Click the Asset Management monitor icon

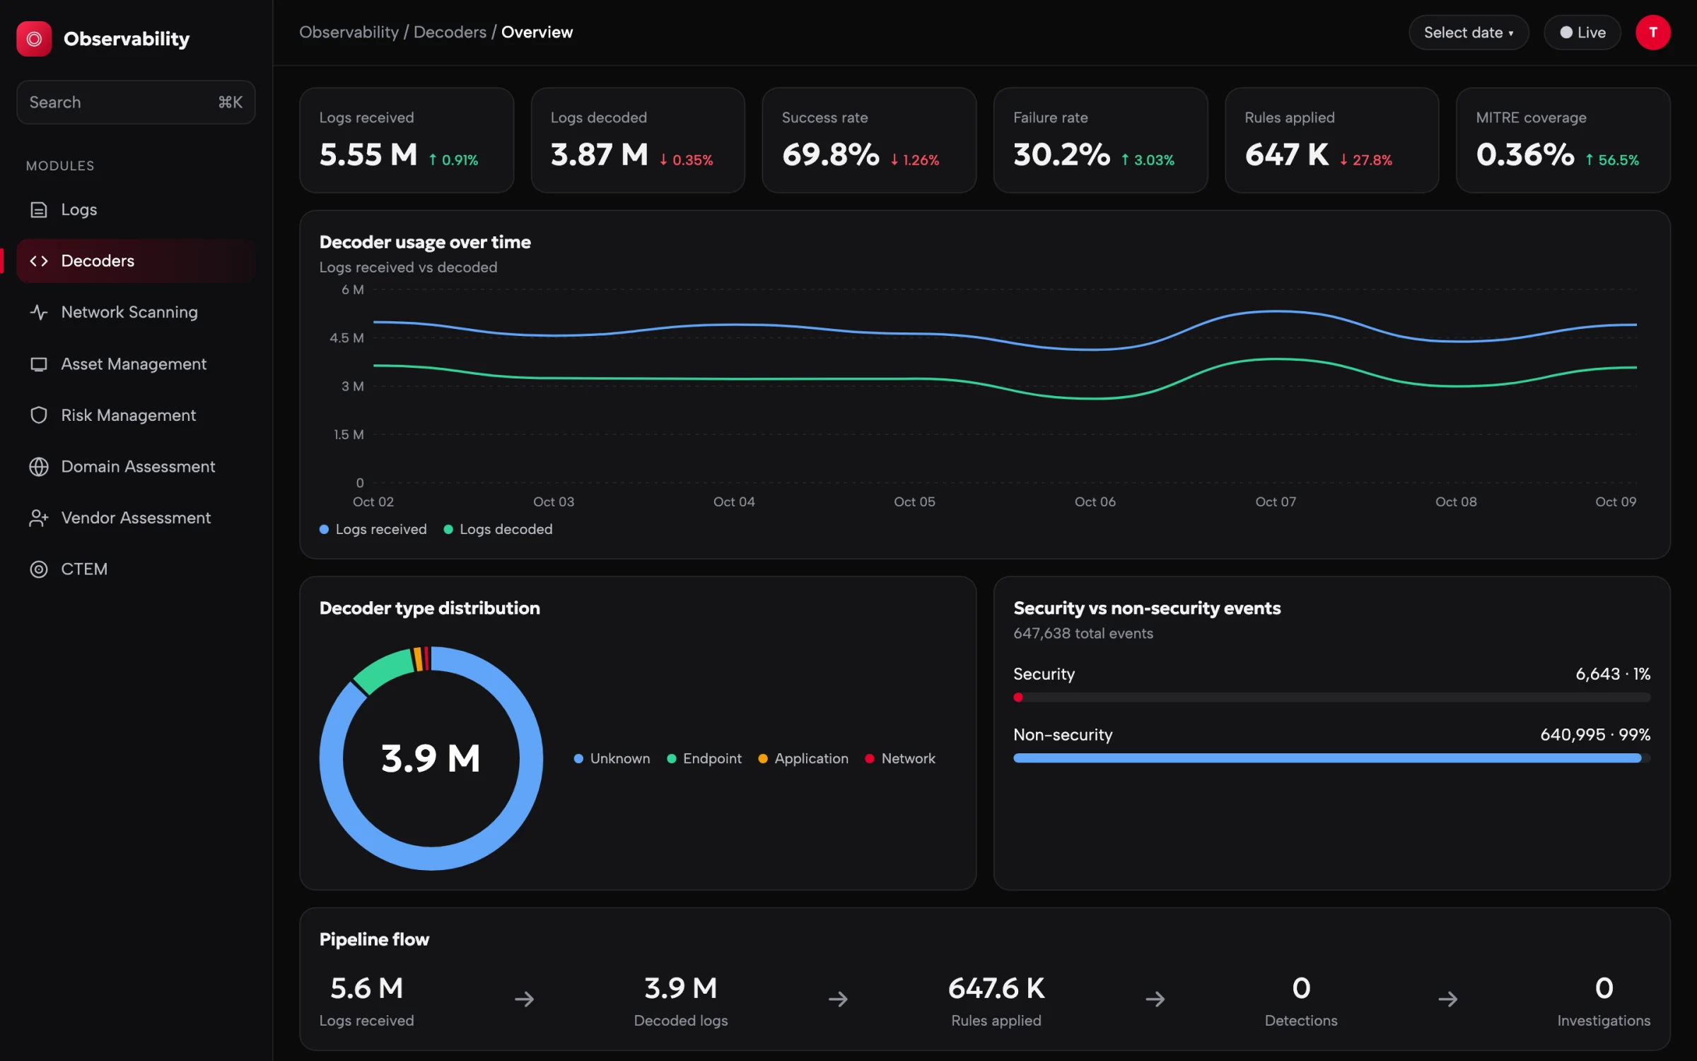[39, 364]
